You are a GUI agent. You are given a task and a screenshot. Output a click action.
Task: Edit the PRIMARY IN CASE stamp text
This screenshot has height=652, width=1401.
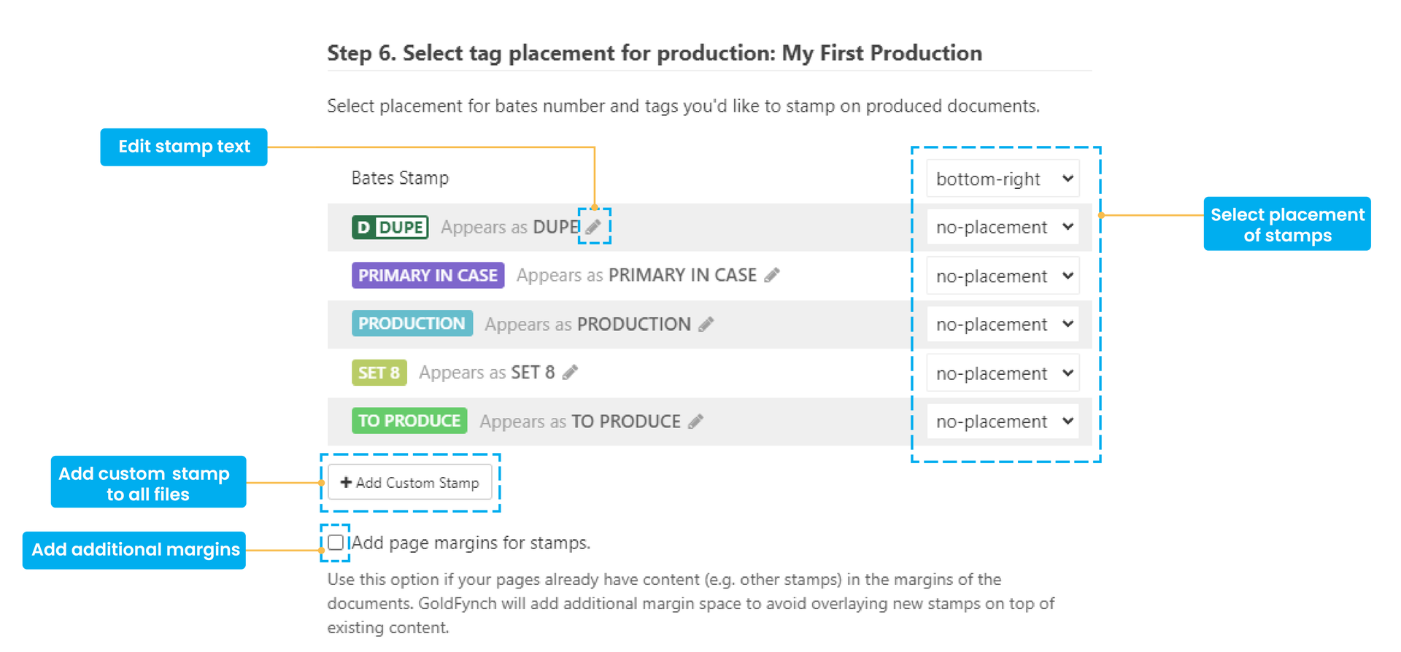772,275
